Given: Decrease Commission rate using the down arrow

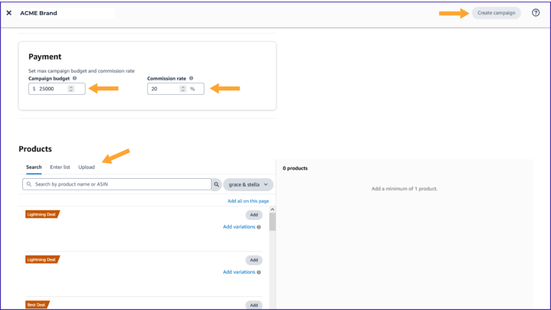Looking at the screenshot, I should pyautogui.click(x=182, y=91).
